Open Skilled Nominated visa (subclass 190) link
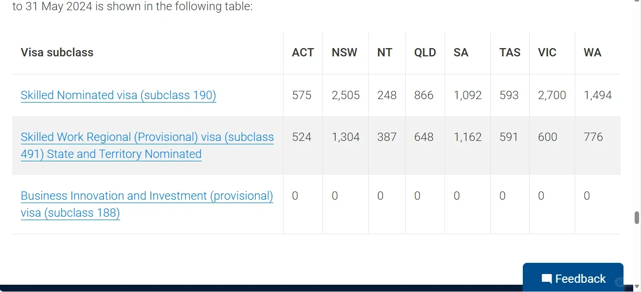This screenshot has height=292, width=641. [118, 95]
